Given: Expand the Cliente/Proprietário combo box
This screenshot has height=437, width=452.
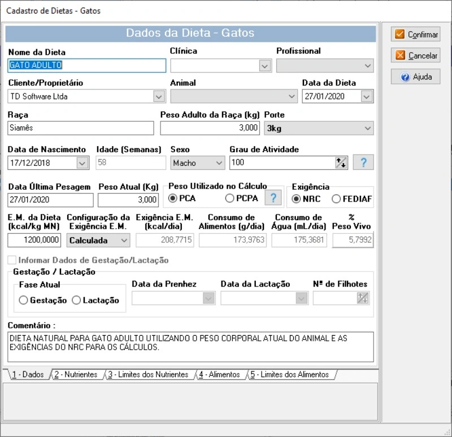Looking at the screenshot, I should 159,96.
